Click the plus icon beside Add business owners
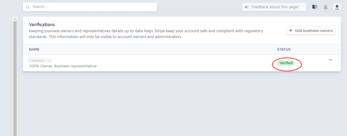347x136 pixels. [291, 31]
